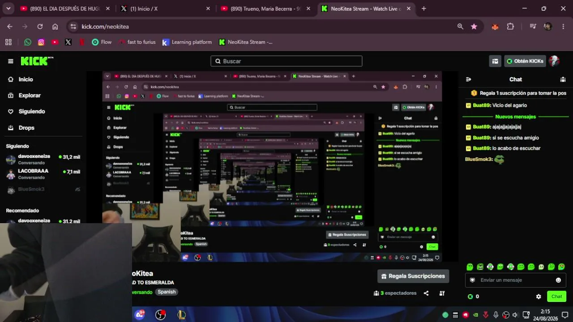
Task: Open the Kick store box icon beside Obtén KICKs
Action: tap(495, 61)
